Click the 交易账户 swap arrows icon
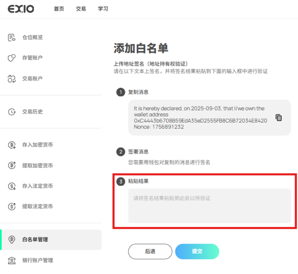 point(12,79)
